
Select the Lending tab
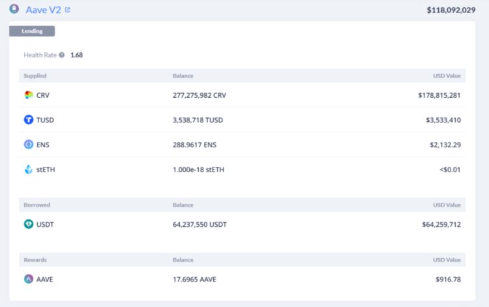pos(32,31)
